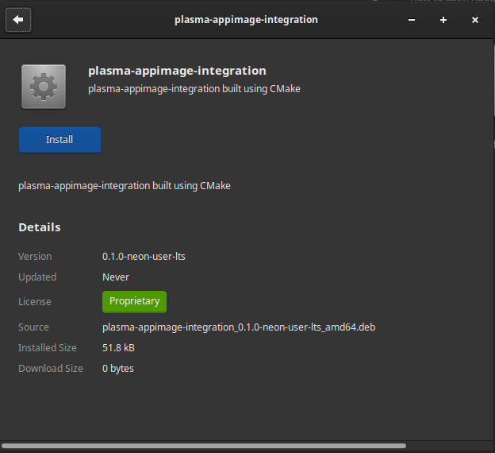The width and height of the screenshot is (495, 453).
Task: Select the Details section heading
Action: point(40,227)
